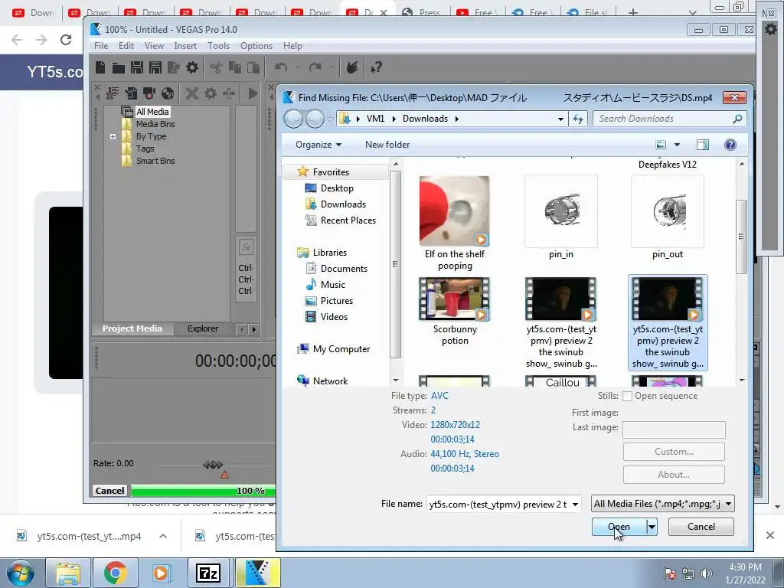Open the Insert menu
The height and width of the screenshot is (588, 784).
(185, 45)
